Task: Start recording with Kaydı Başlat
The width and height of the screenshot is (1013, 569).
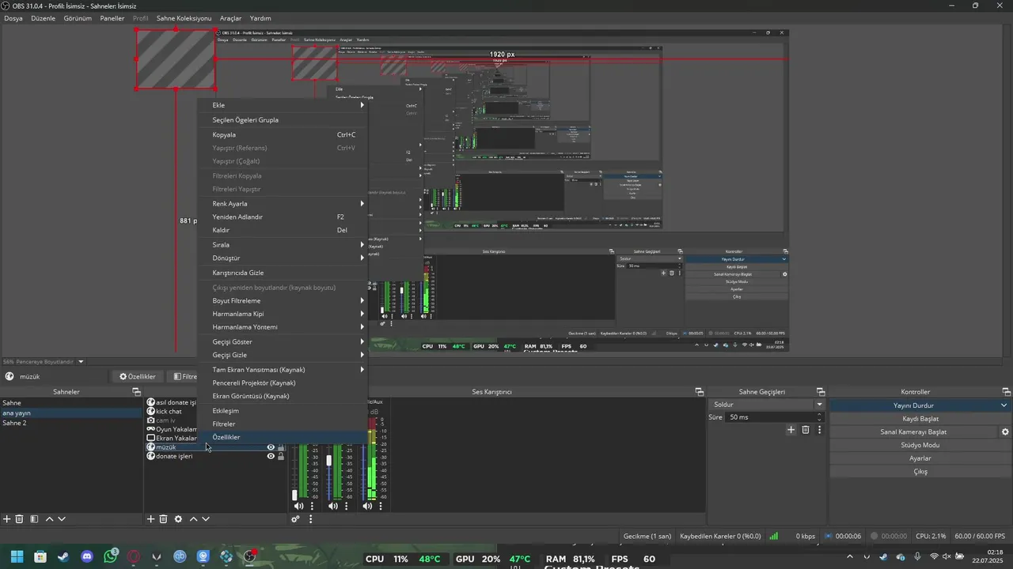Action: tap(920, 419)
